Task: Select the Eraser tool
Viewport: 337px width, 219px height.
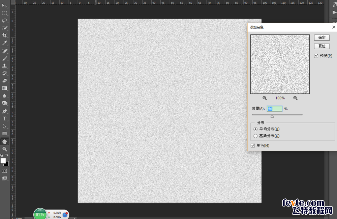Action: (4, 81)
